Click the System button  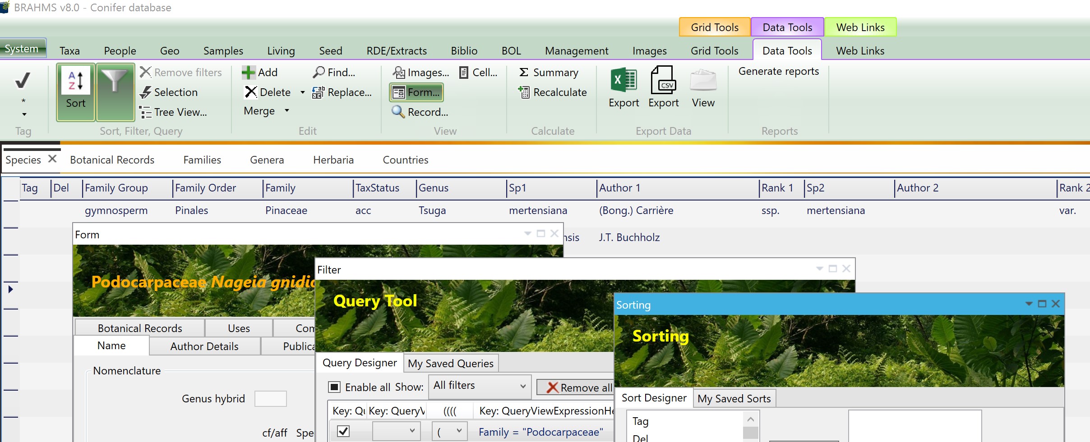23,48
